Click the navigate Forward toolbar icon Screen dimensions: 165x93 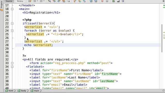[x=41, y=1]
